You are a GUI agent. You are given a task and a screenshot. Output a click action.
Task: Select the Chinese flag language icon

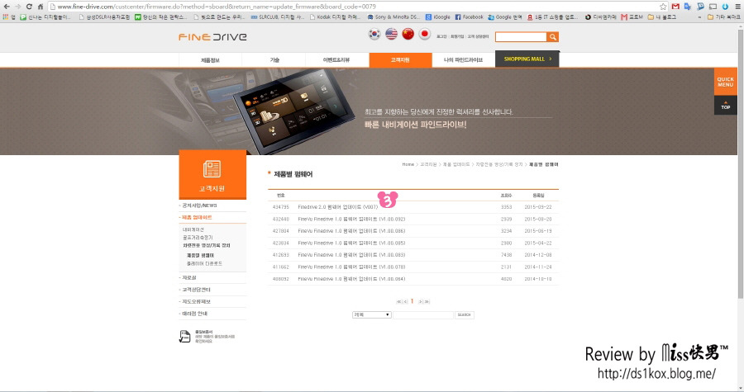pos(408,34)
